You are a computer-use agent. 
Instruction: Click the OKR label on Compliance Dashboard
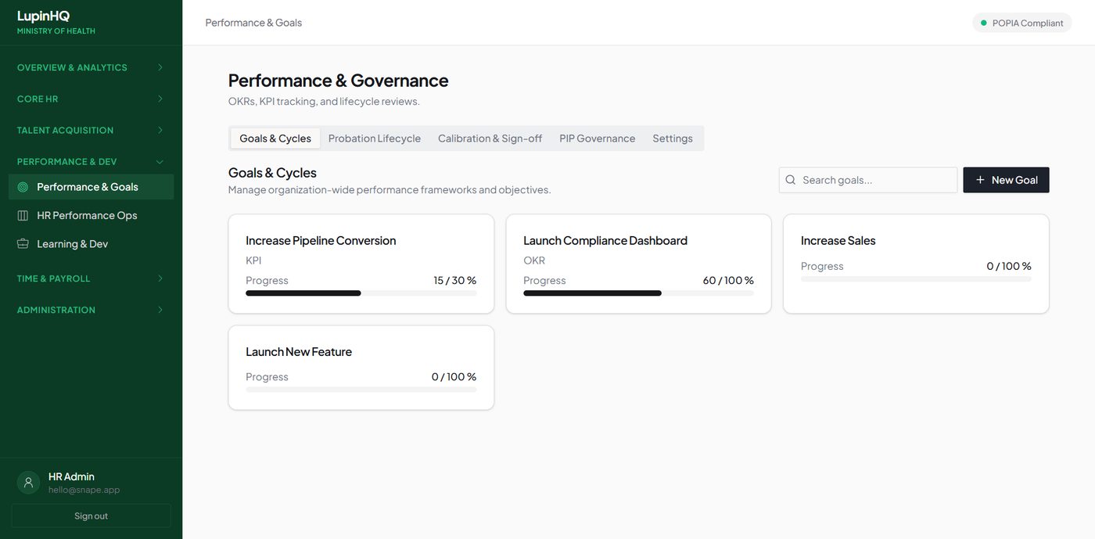coord(534,261)
